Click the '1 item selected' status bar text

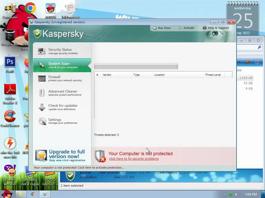72,186
